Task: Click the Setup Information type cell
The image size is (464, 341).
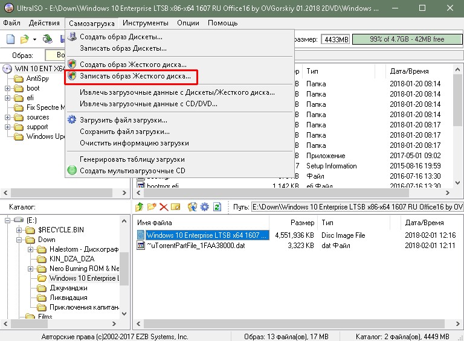Action: (x=332, y=166)
